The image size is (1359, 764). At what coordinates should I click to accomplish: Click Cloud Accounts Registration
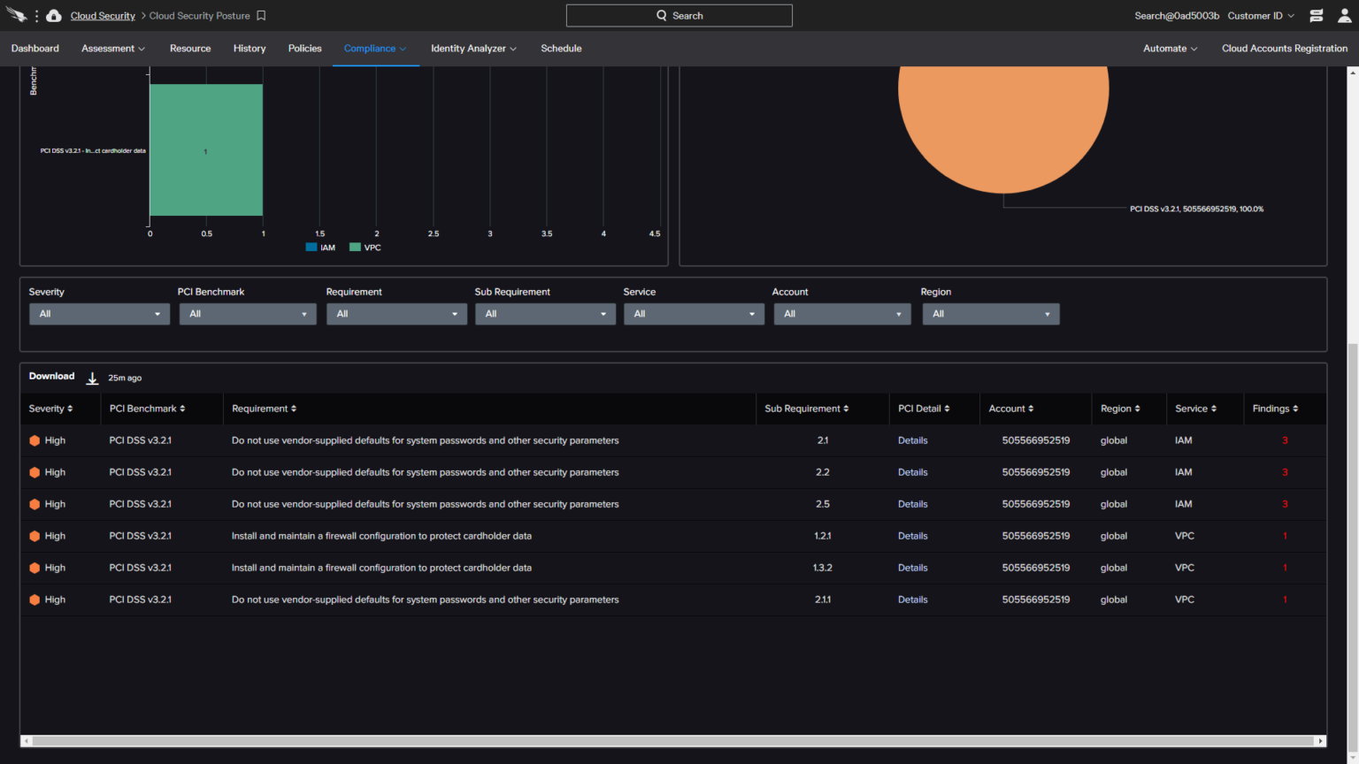(1285, 49)
